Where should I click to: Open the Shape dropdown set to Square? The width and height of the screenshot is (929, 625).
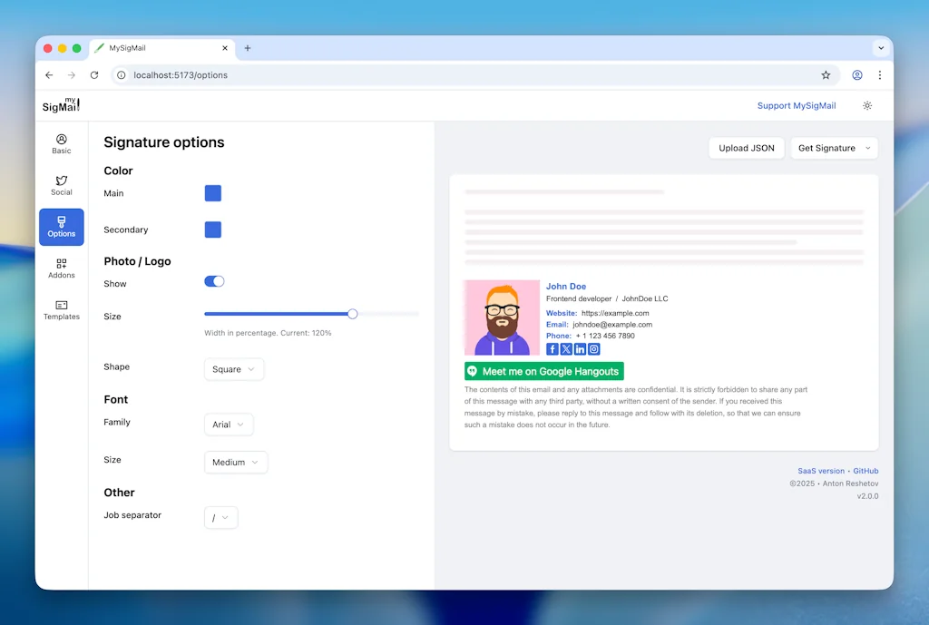pyautogui.click(x=233, y=369)
